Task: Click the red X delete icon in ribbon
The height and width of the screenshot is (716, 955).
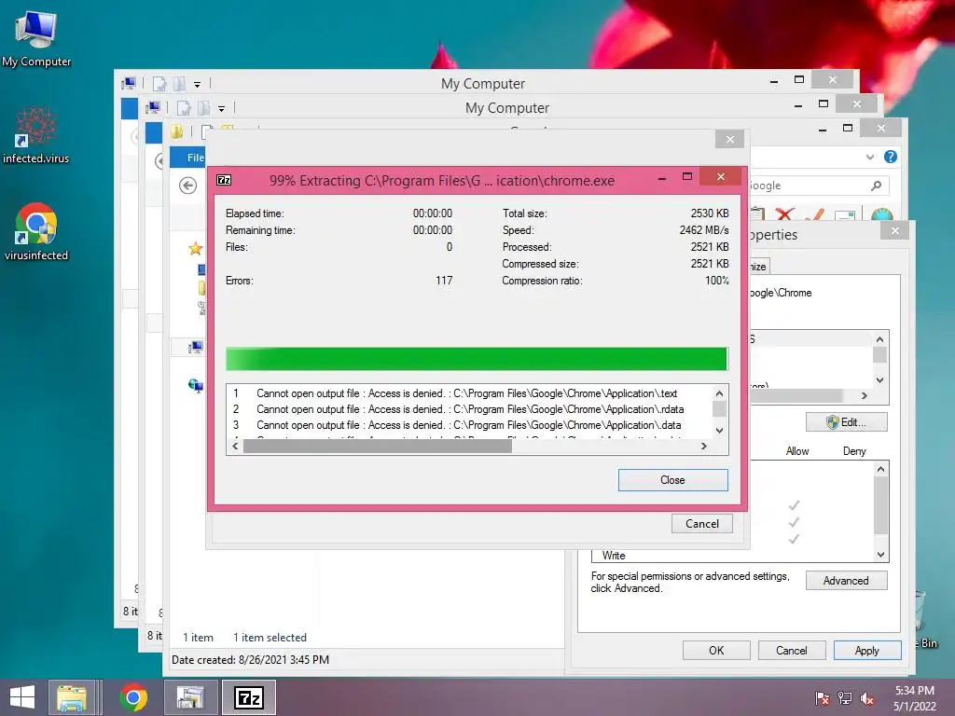Action: (x=785, y=213)
